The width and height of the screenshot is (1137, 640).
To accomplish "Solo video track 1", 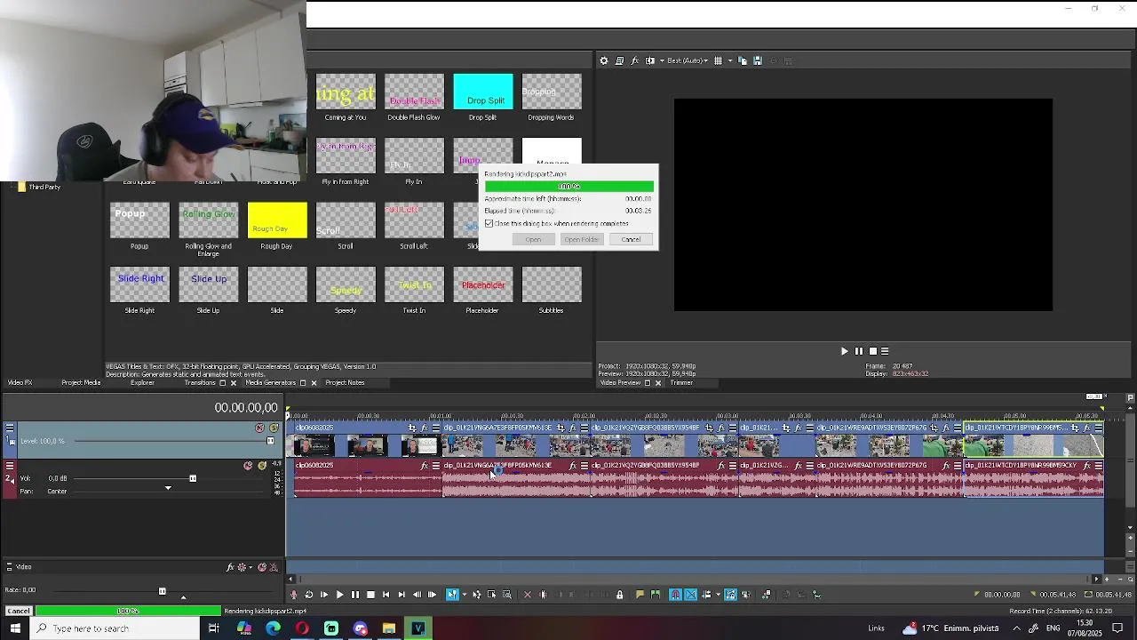I will 274,428.
